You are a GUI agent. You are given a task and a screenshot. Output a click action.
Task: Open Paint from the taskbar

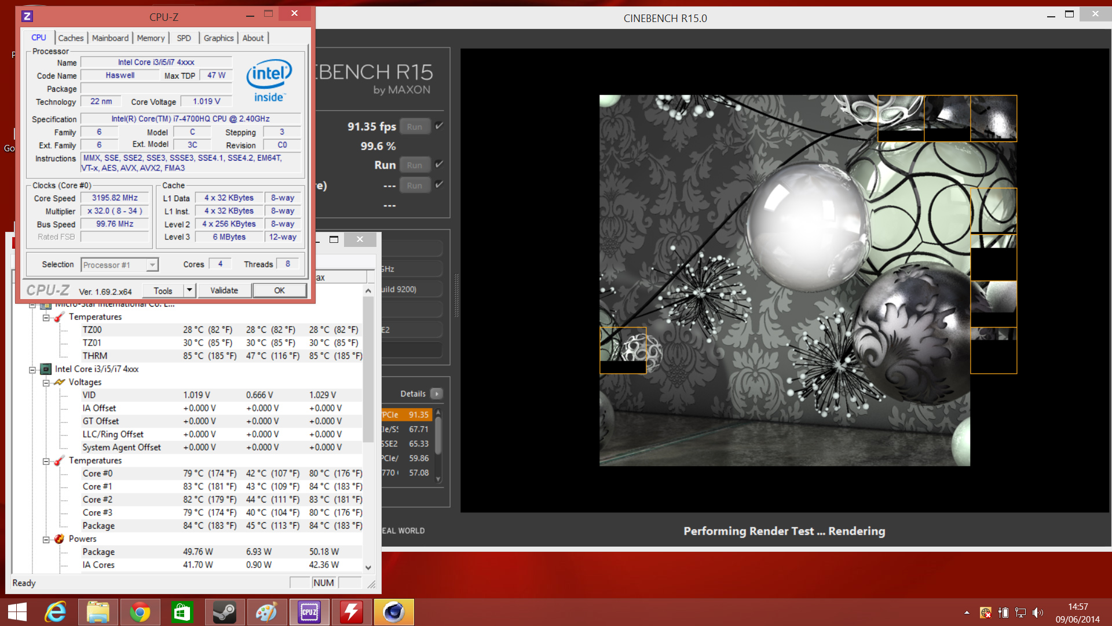[x=266, y=612]
